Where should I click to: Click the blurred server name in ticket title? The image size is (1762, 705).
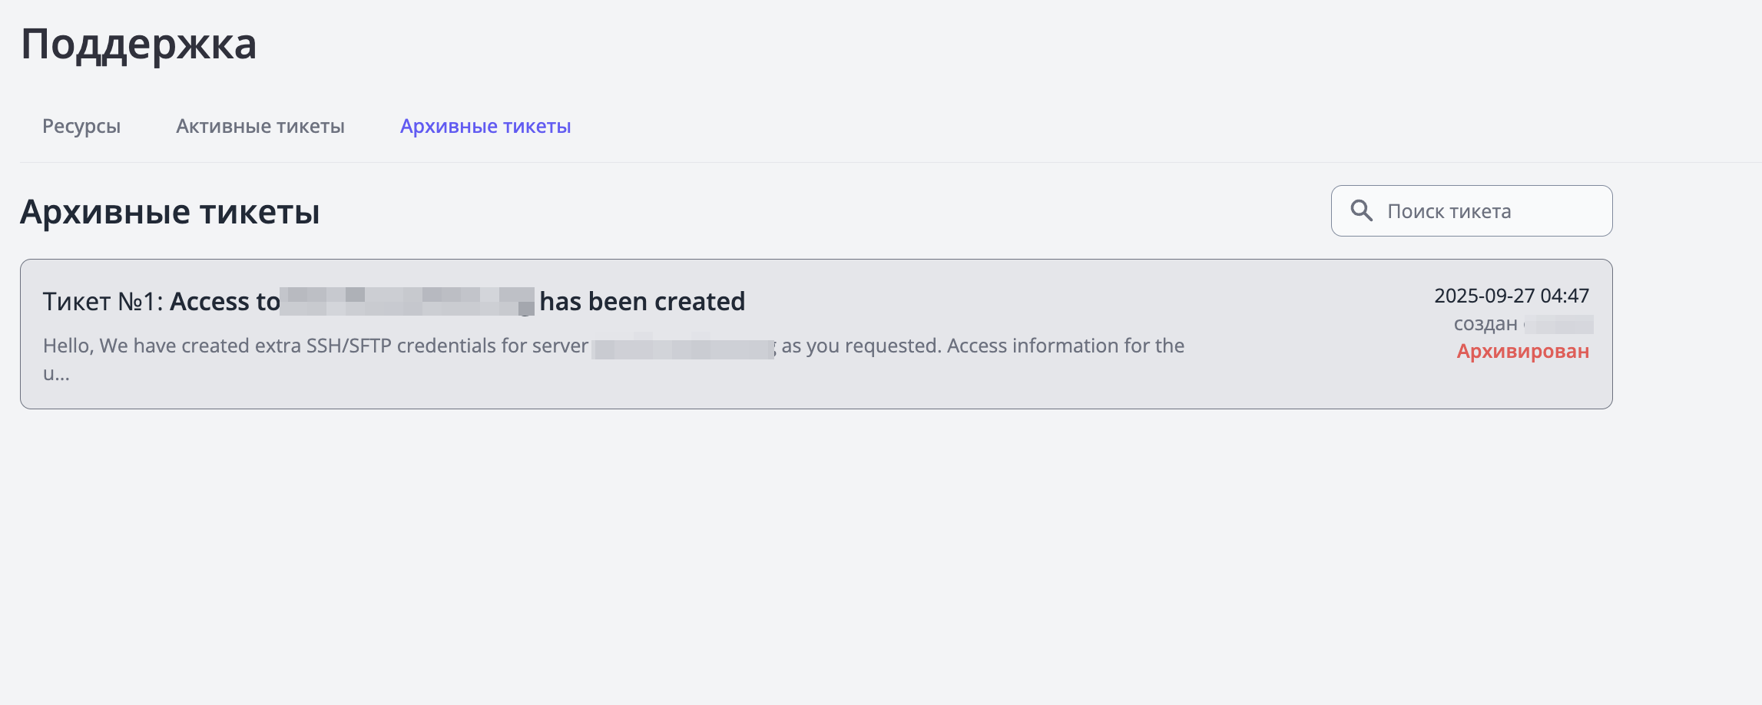click(407, 302)
